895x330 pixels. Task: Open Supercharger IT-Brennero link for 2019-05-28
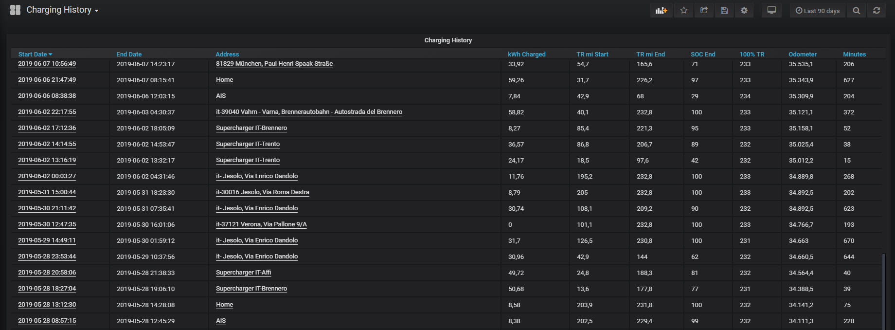[251, 289]
